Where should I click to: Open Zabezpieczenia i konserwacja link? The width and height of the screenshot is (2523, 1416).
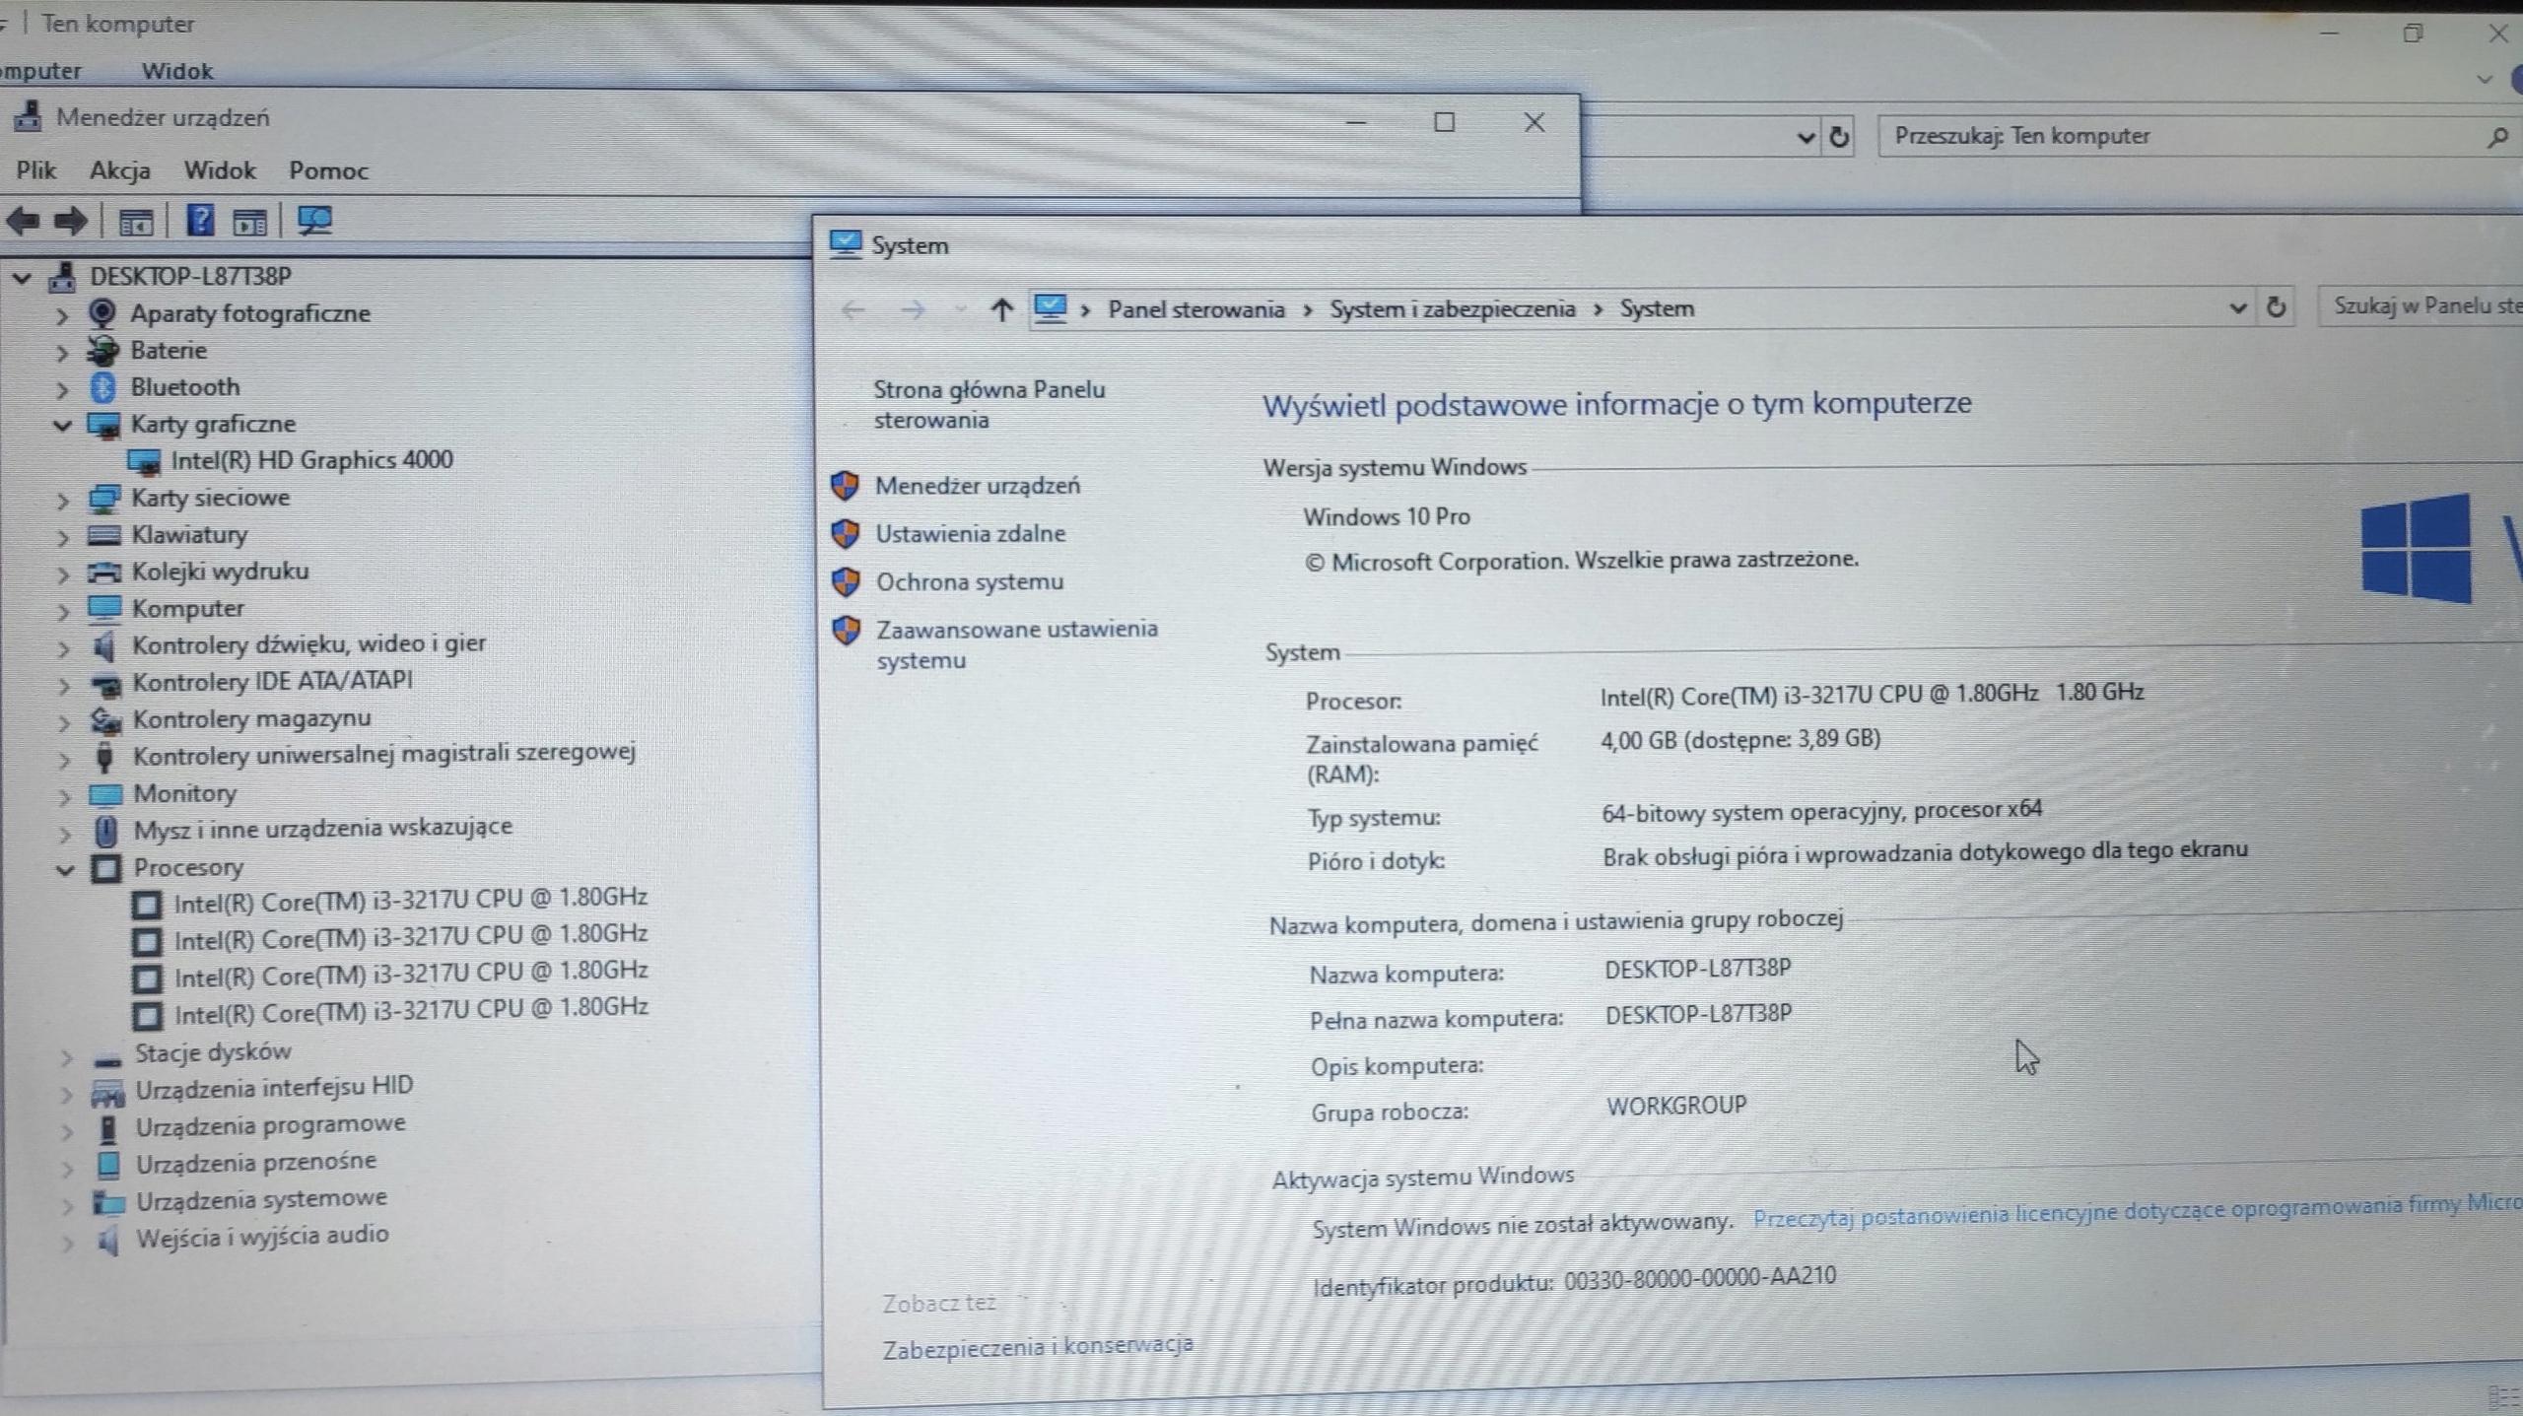click(x=1038, y=1346)
